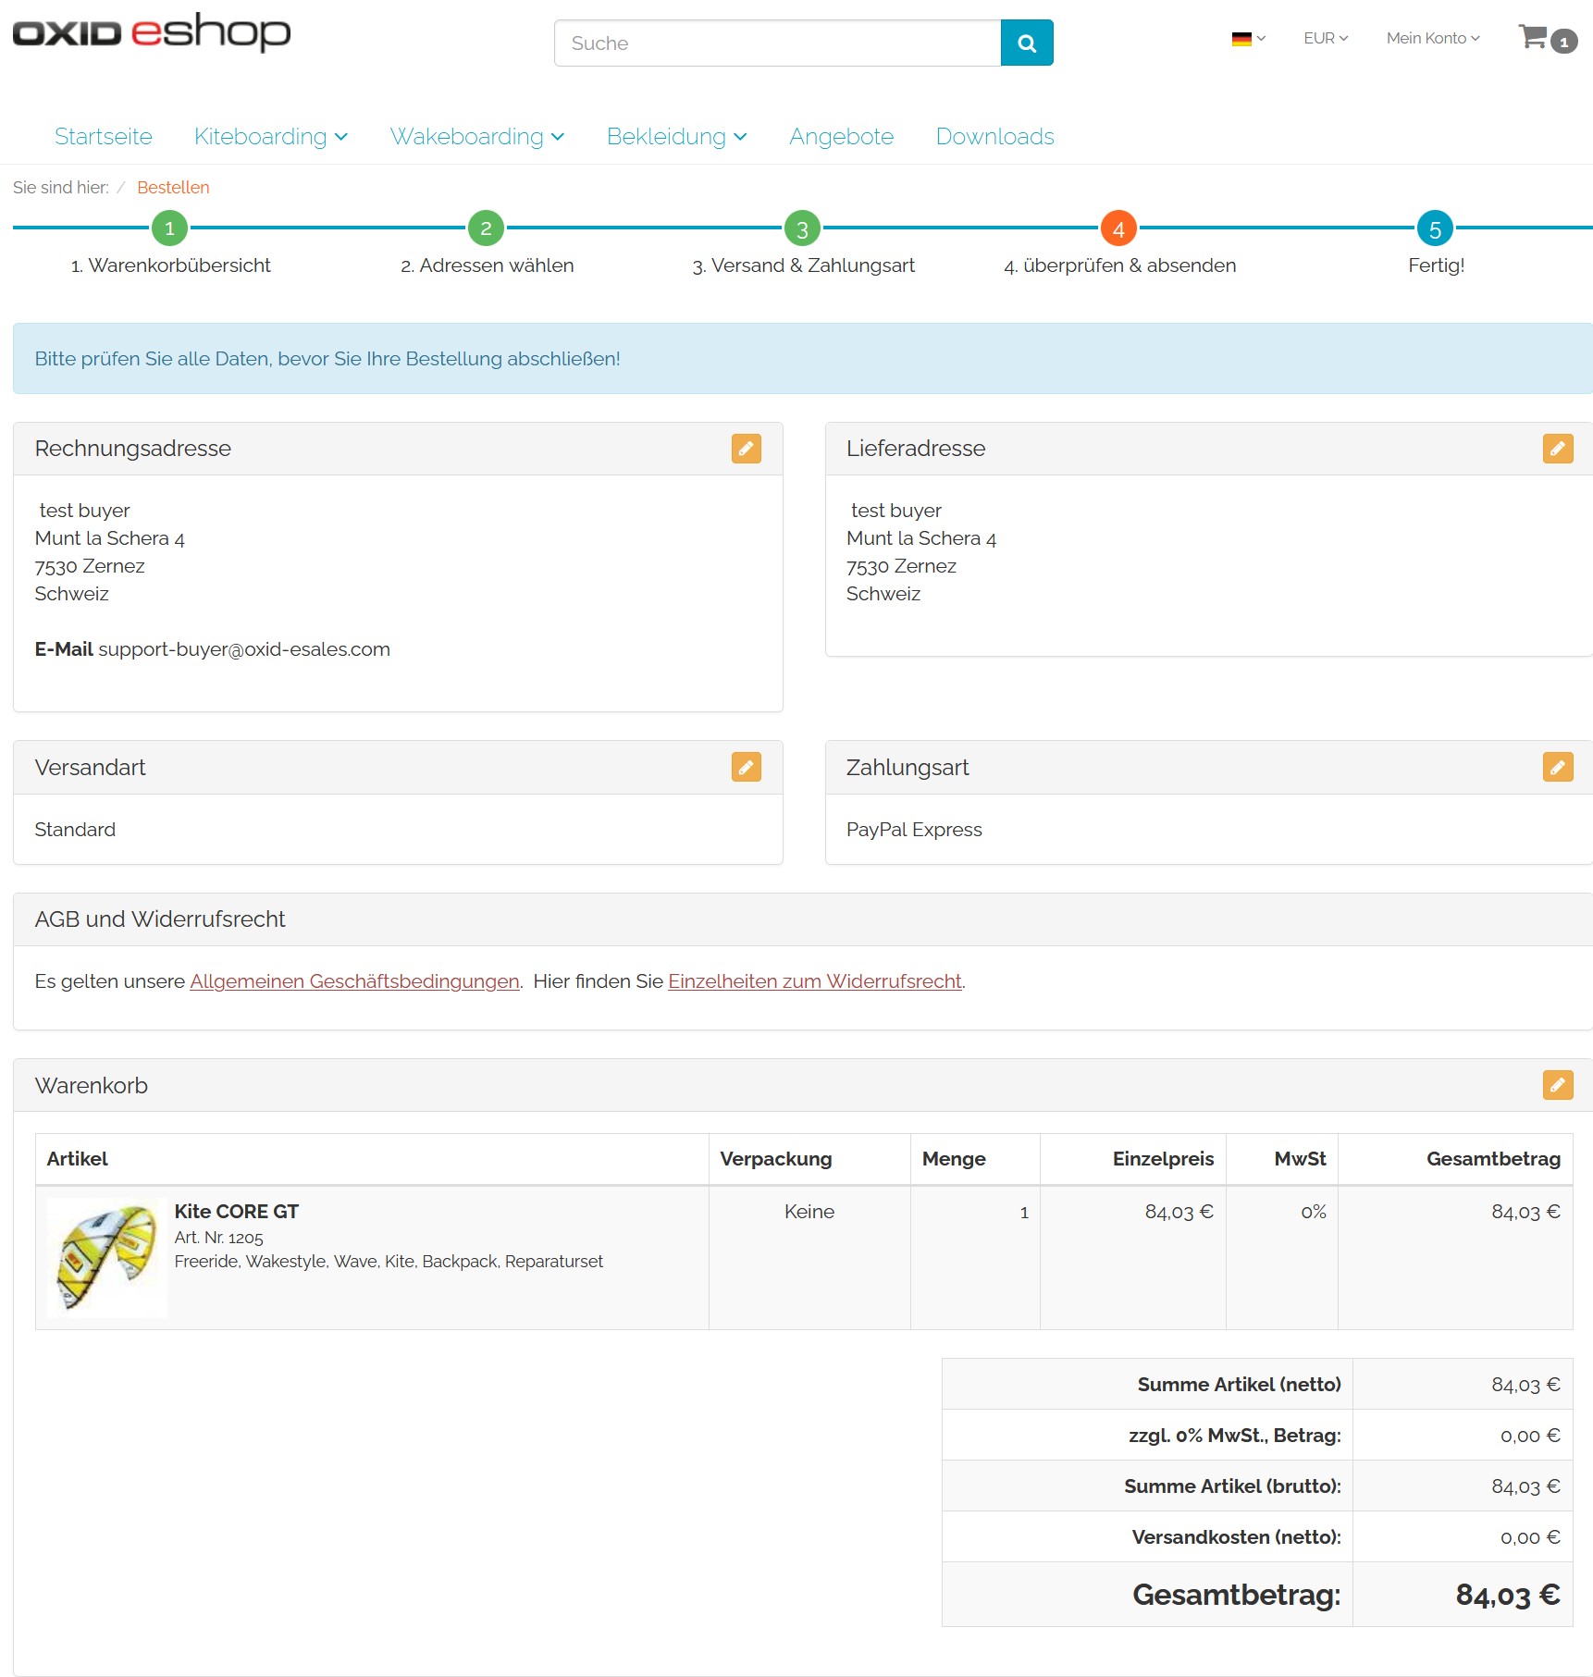Edit the Lieferadresse with pencil icon
Image resolution: width=1593 pixels, height=1677 pixels.
point(1557,449)
